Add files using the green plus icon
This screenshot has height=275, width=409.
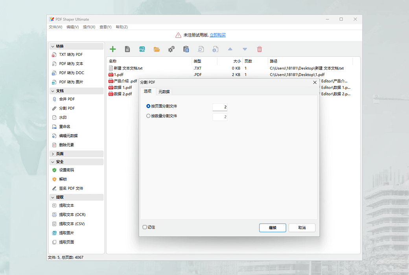pos(113,49)
